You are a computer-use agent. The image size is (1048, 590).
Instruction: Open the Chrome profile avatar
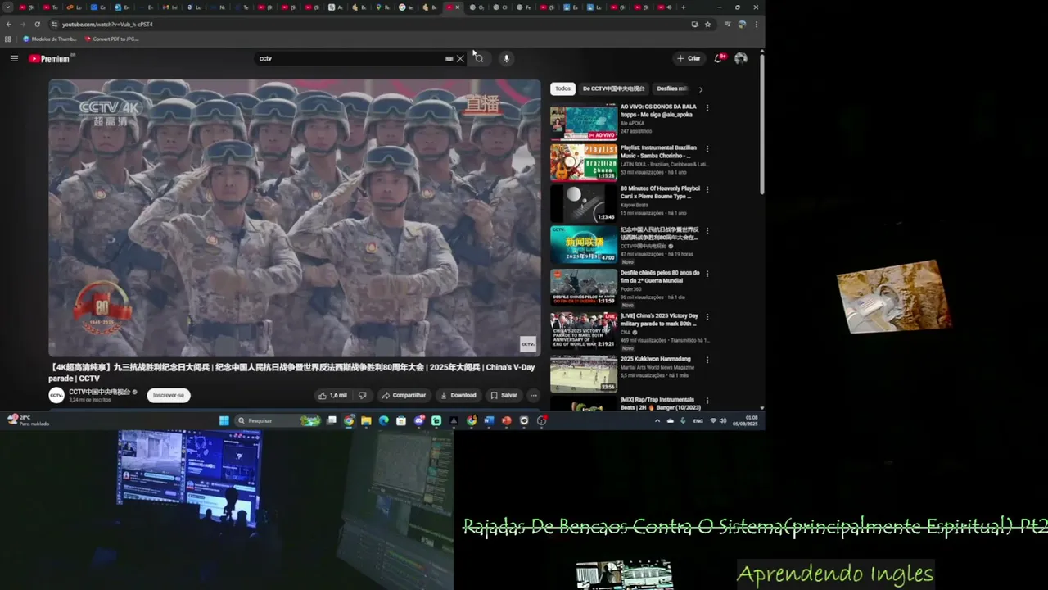[741, 25]
